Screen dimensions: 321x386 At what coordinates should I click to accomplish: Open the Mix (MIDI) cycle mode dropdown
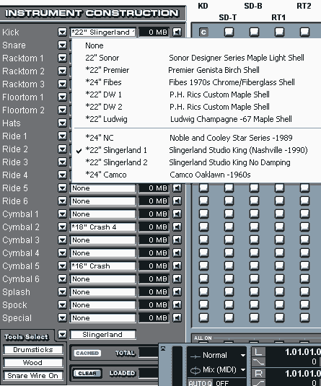pos(242,370)
